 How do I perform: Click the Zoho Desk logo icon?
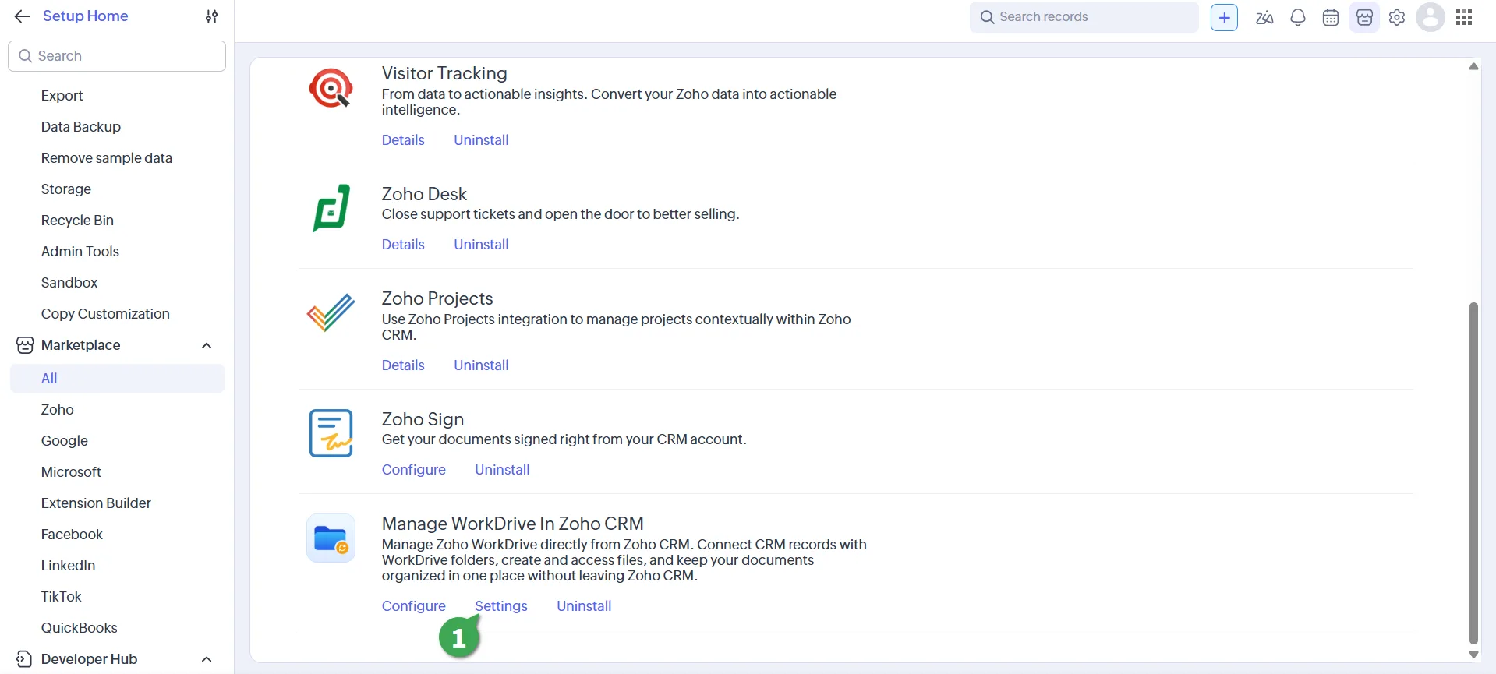point(331,208)
